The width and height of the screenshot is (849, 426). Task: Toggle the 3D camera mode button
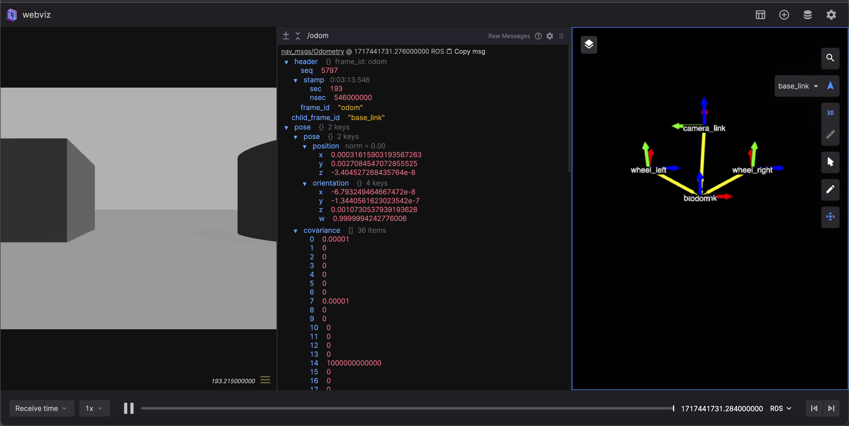pos(830,113)
